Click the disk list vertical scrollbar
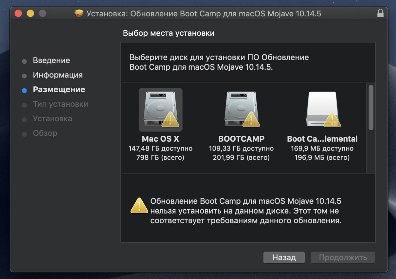Viewport: 396px width, 279px height. point(371,107)
